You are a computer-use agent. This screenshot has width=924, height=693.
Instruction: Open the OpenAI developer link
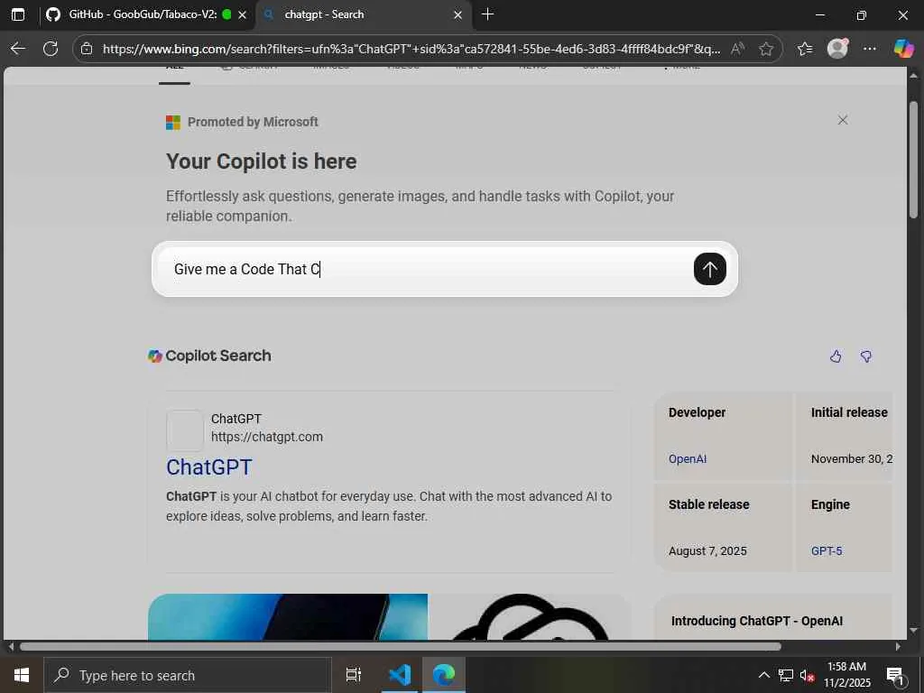tap(687, 459)
